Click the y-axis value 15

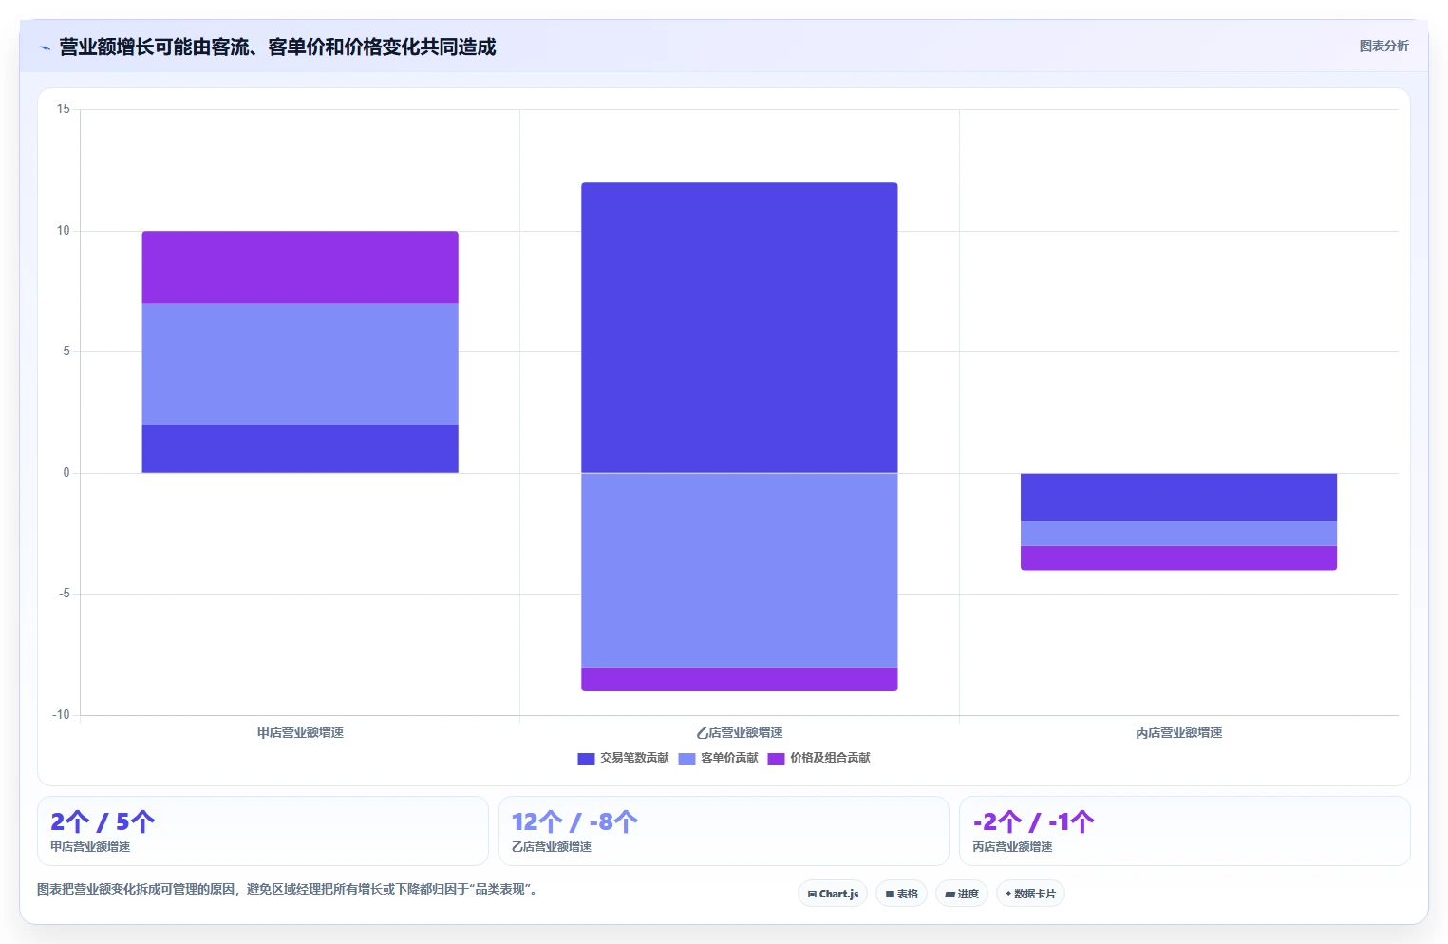click(63, 109)
